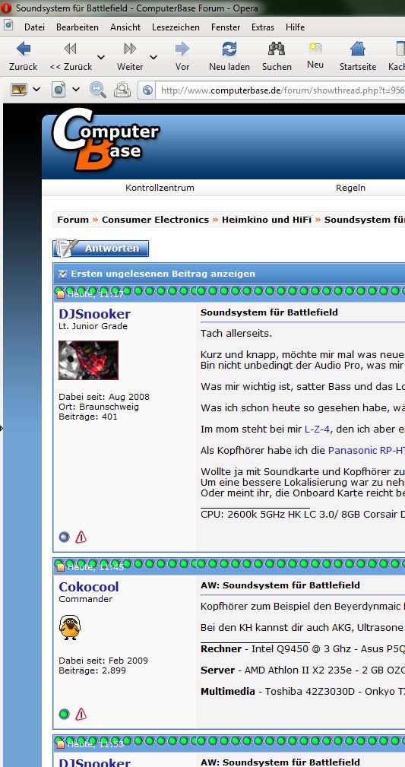The width and height of the screenshot is (405, 767).
Task: Open the Lesezeichen menu
Action: 176,27
